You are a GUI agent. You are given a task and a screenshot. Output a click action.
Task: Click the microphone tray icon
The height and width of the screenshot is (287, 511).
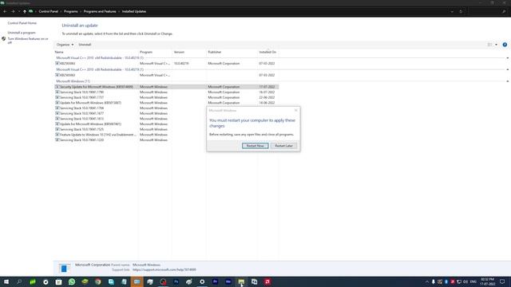pos(433,281)
